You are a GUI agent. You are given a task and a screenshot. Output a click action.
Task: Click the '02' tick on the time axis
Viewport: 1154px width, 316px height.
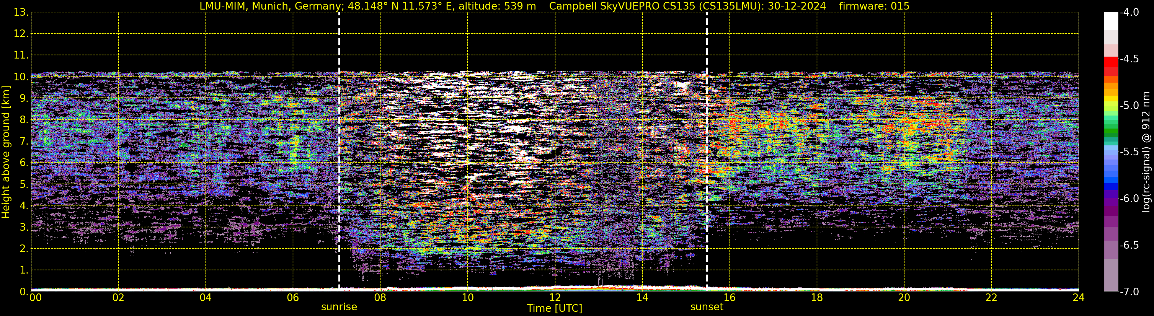118,298
